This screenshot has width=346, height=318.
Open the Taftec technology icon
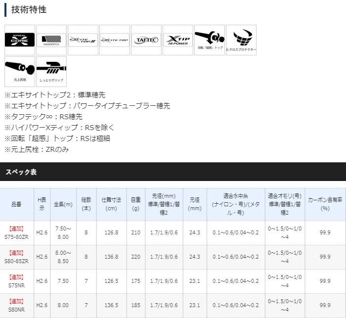pyautogui.click(x=146, y=40)
